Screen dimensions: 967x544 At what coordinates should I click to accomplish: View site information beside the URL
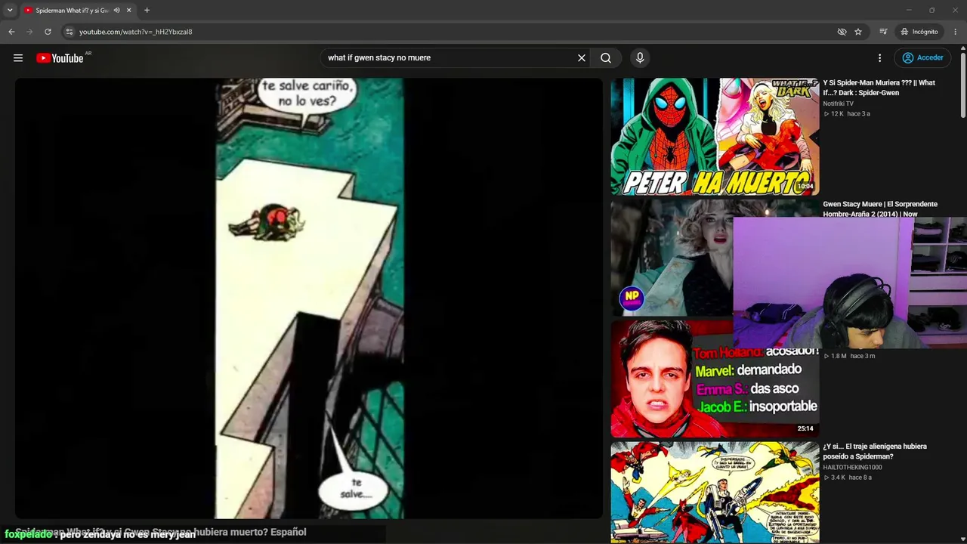(70, 32)
